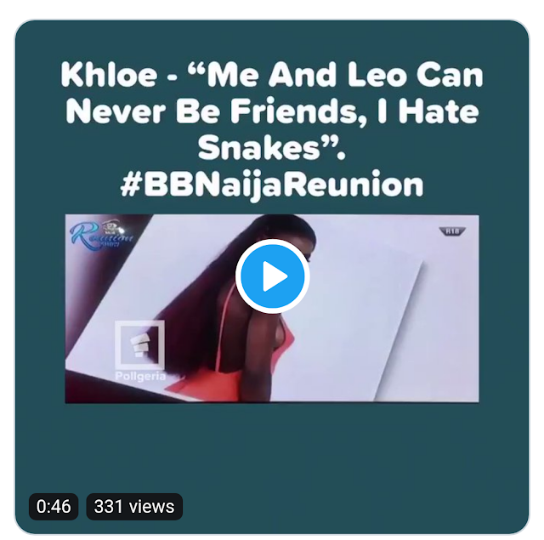This screenshot has height=540, width=544.
Task: Click the word Khloe in the title
Action: (x=109, y=75)
